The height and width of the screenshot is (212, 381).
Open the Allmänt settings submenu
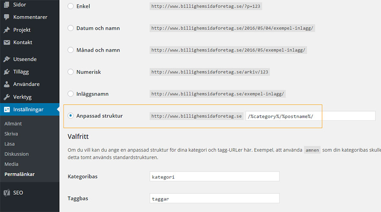pyautogui.click(x=13, y=124)
